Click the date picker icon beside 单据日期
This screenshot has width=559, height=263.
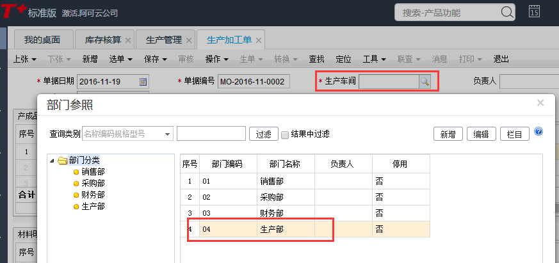tap(143, 81)
